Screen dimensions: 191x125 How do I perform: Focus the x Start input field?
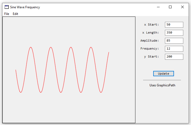click(174, 25)
